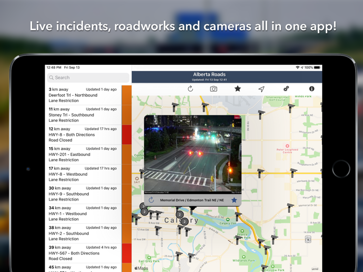Tap the location arrow icon

pos(261,89)
